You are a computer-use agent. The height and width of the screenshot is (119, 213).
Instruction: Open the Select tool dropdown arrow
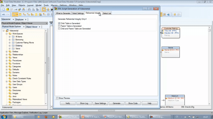(x=17, y=15)
